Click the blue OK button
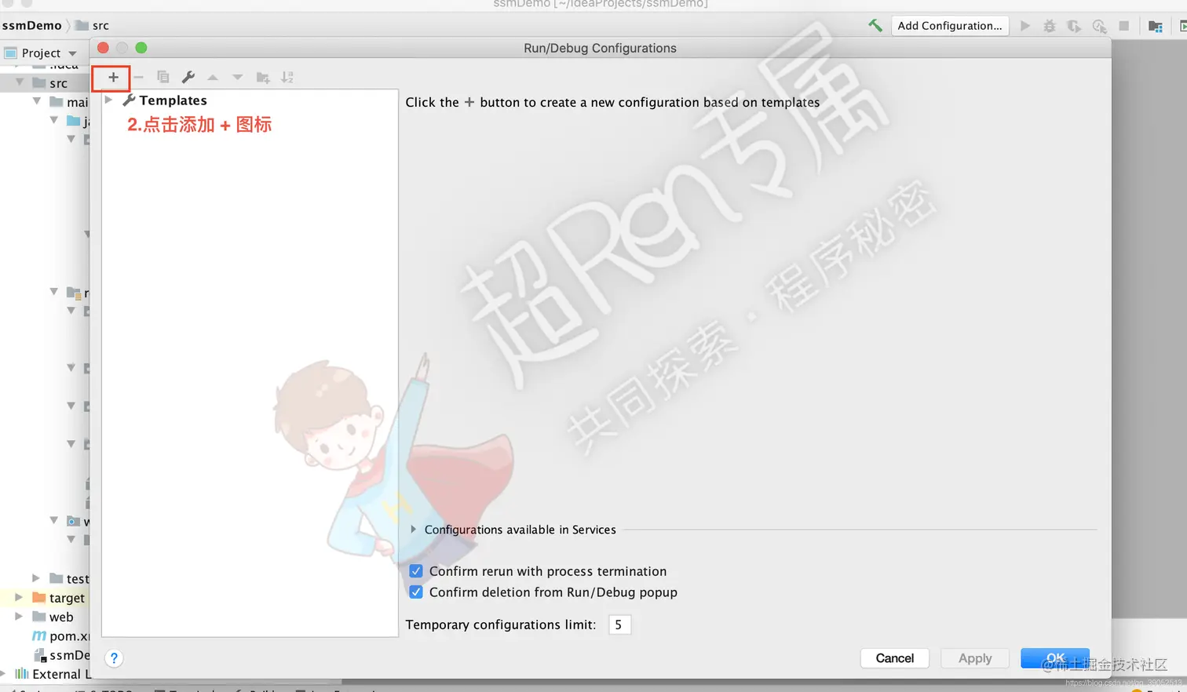 point(1055,658)
